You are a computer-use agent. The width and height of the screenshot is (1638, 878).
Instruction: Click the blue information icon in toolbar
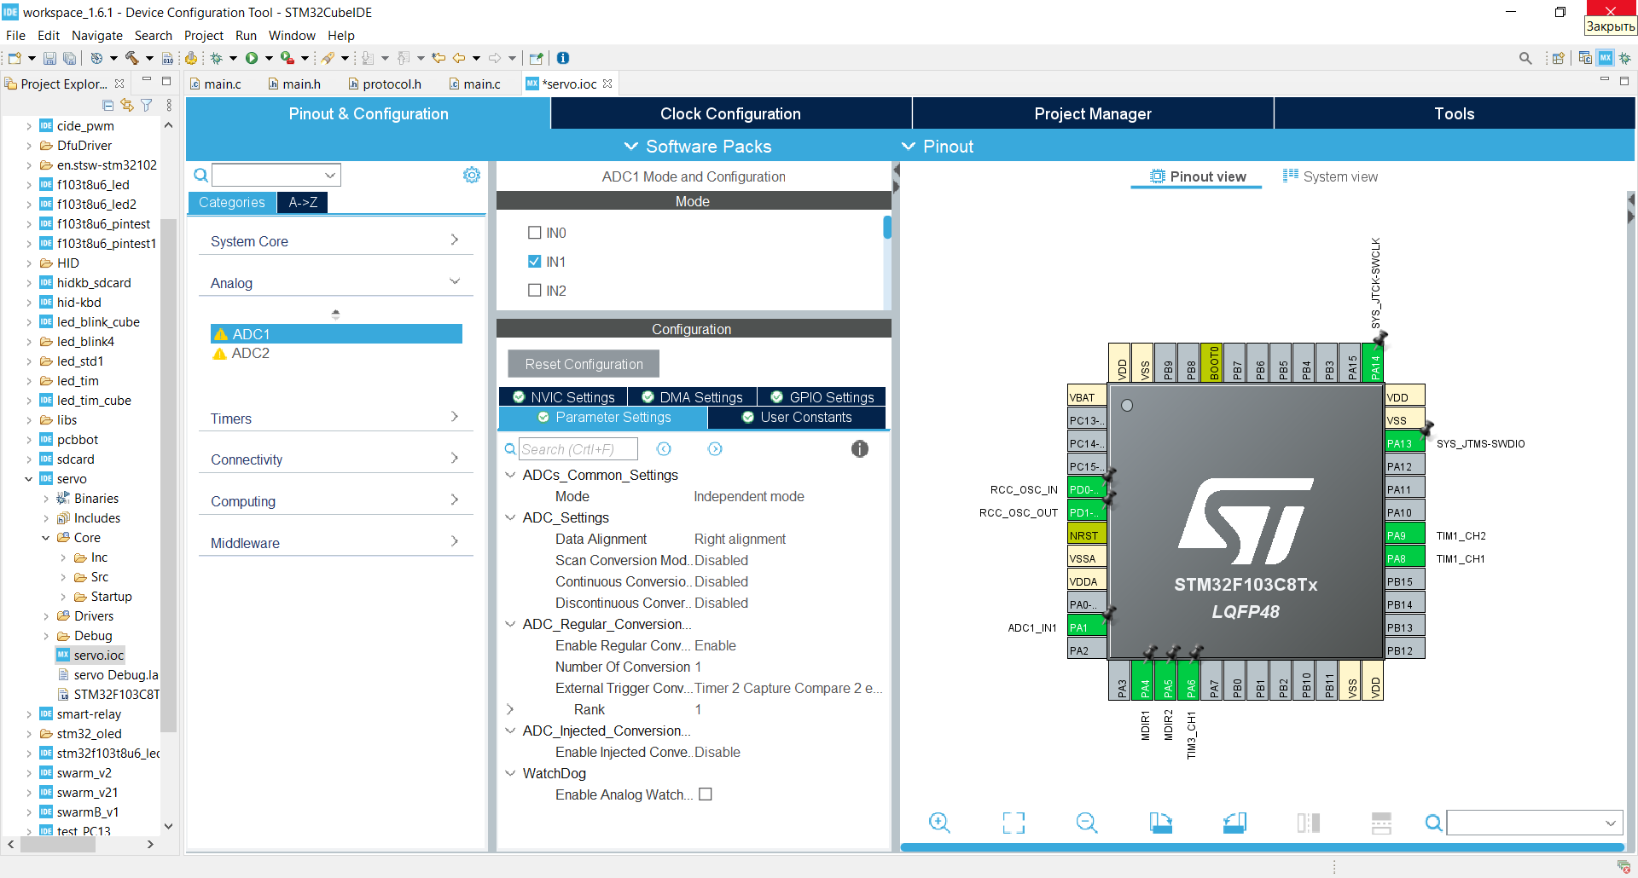[x=563, y=58]
